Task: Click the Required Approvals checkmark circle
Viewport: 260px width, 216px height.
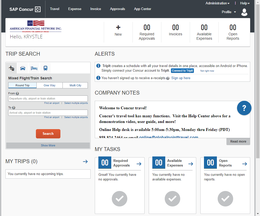Action: [x=120, y=199]
